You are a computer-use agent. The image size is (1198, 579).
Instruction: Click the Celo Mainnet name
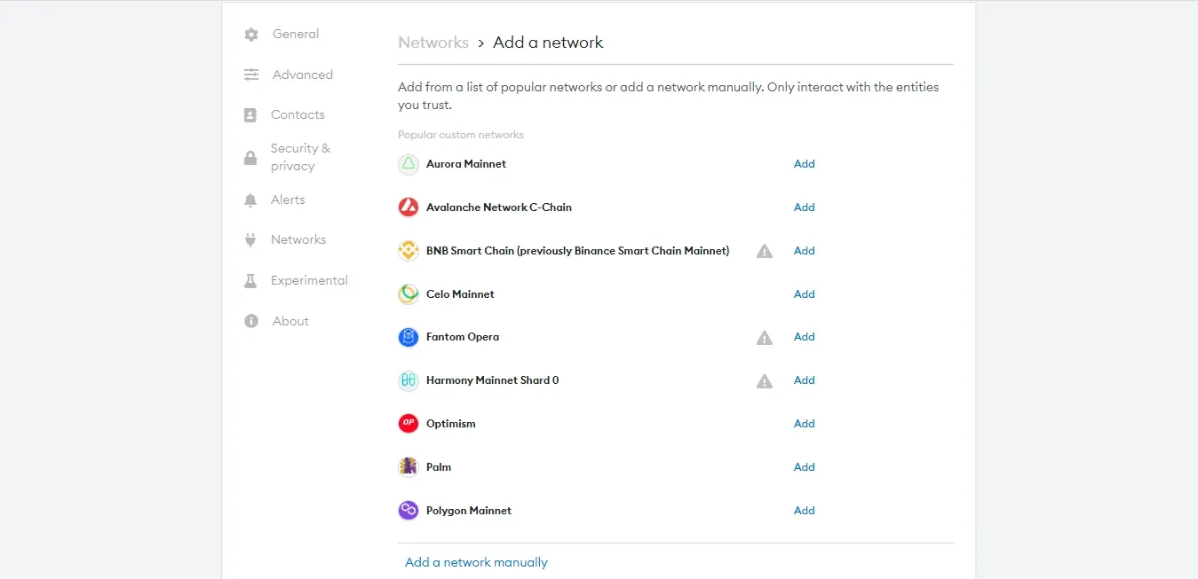pos(460,294)
